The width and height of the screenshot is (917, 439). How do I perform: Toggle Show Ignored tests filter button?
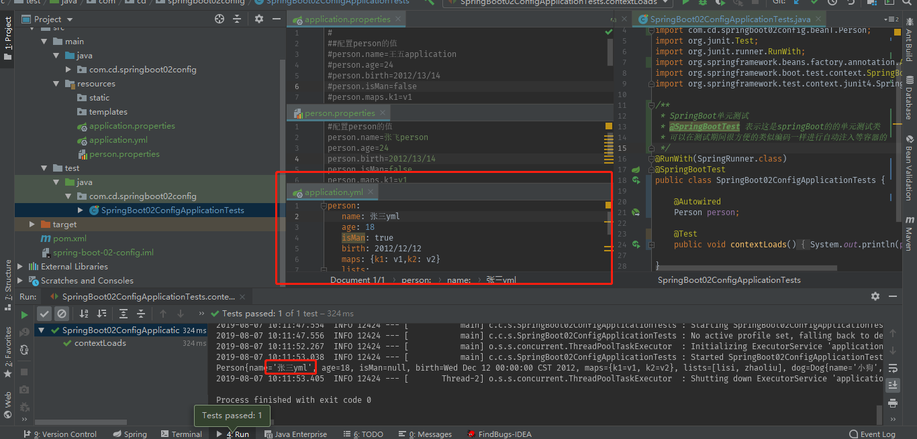(62, 314)
